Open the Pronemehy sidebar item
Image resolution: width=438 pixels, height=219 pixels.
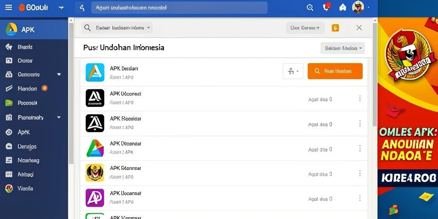[30, 117]
